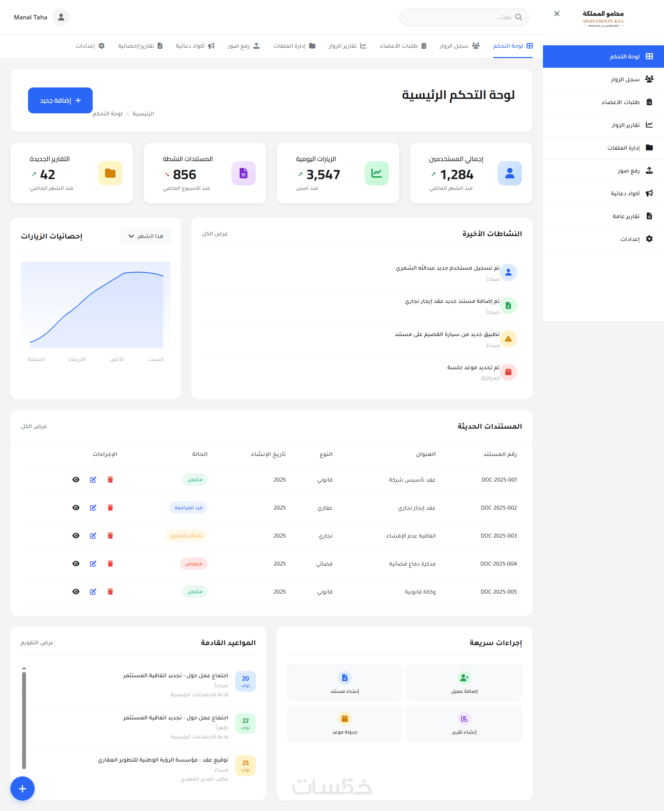Click the megaphone icon in sidebar

[649, 193]
